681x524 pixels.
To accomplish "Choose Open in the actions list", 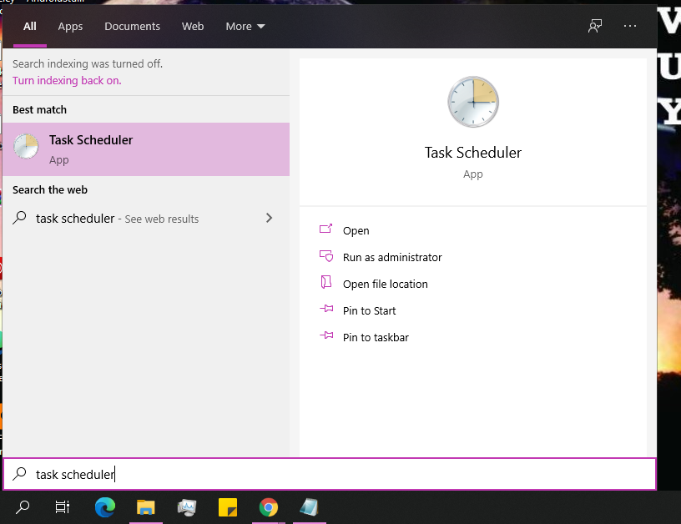I will [x=356, y=230].
